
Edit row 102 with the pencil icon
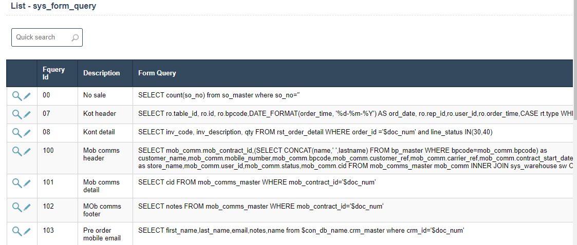click(x=27, y=207)
